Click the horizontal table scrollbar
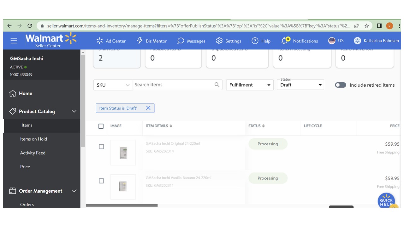Viewport: 404px width, 227px height. pos(122,206)
